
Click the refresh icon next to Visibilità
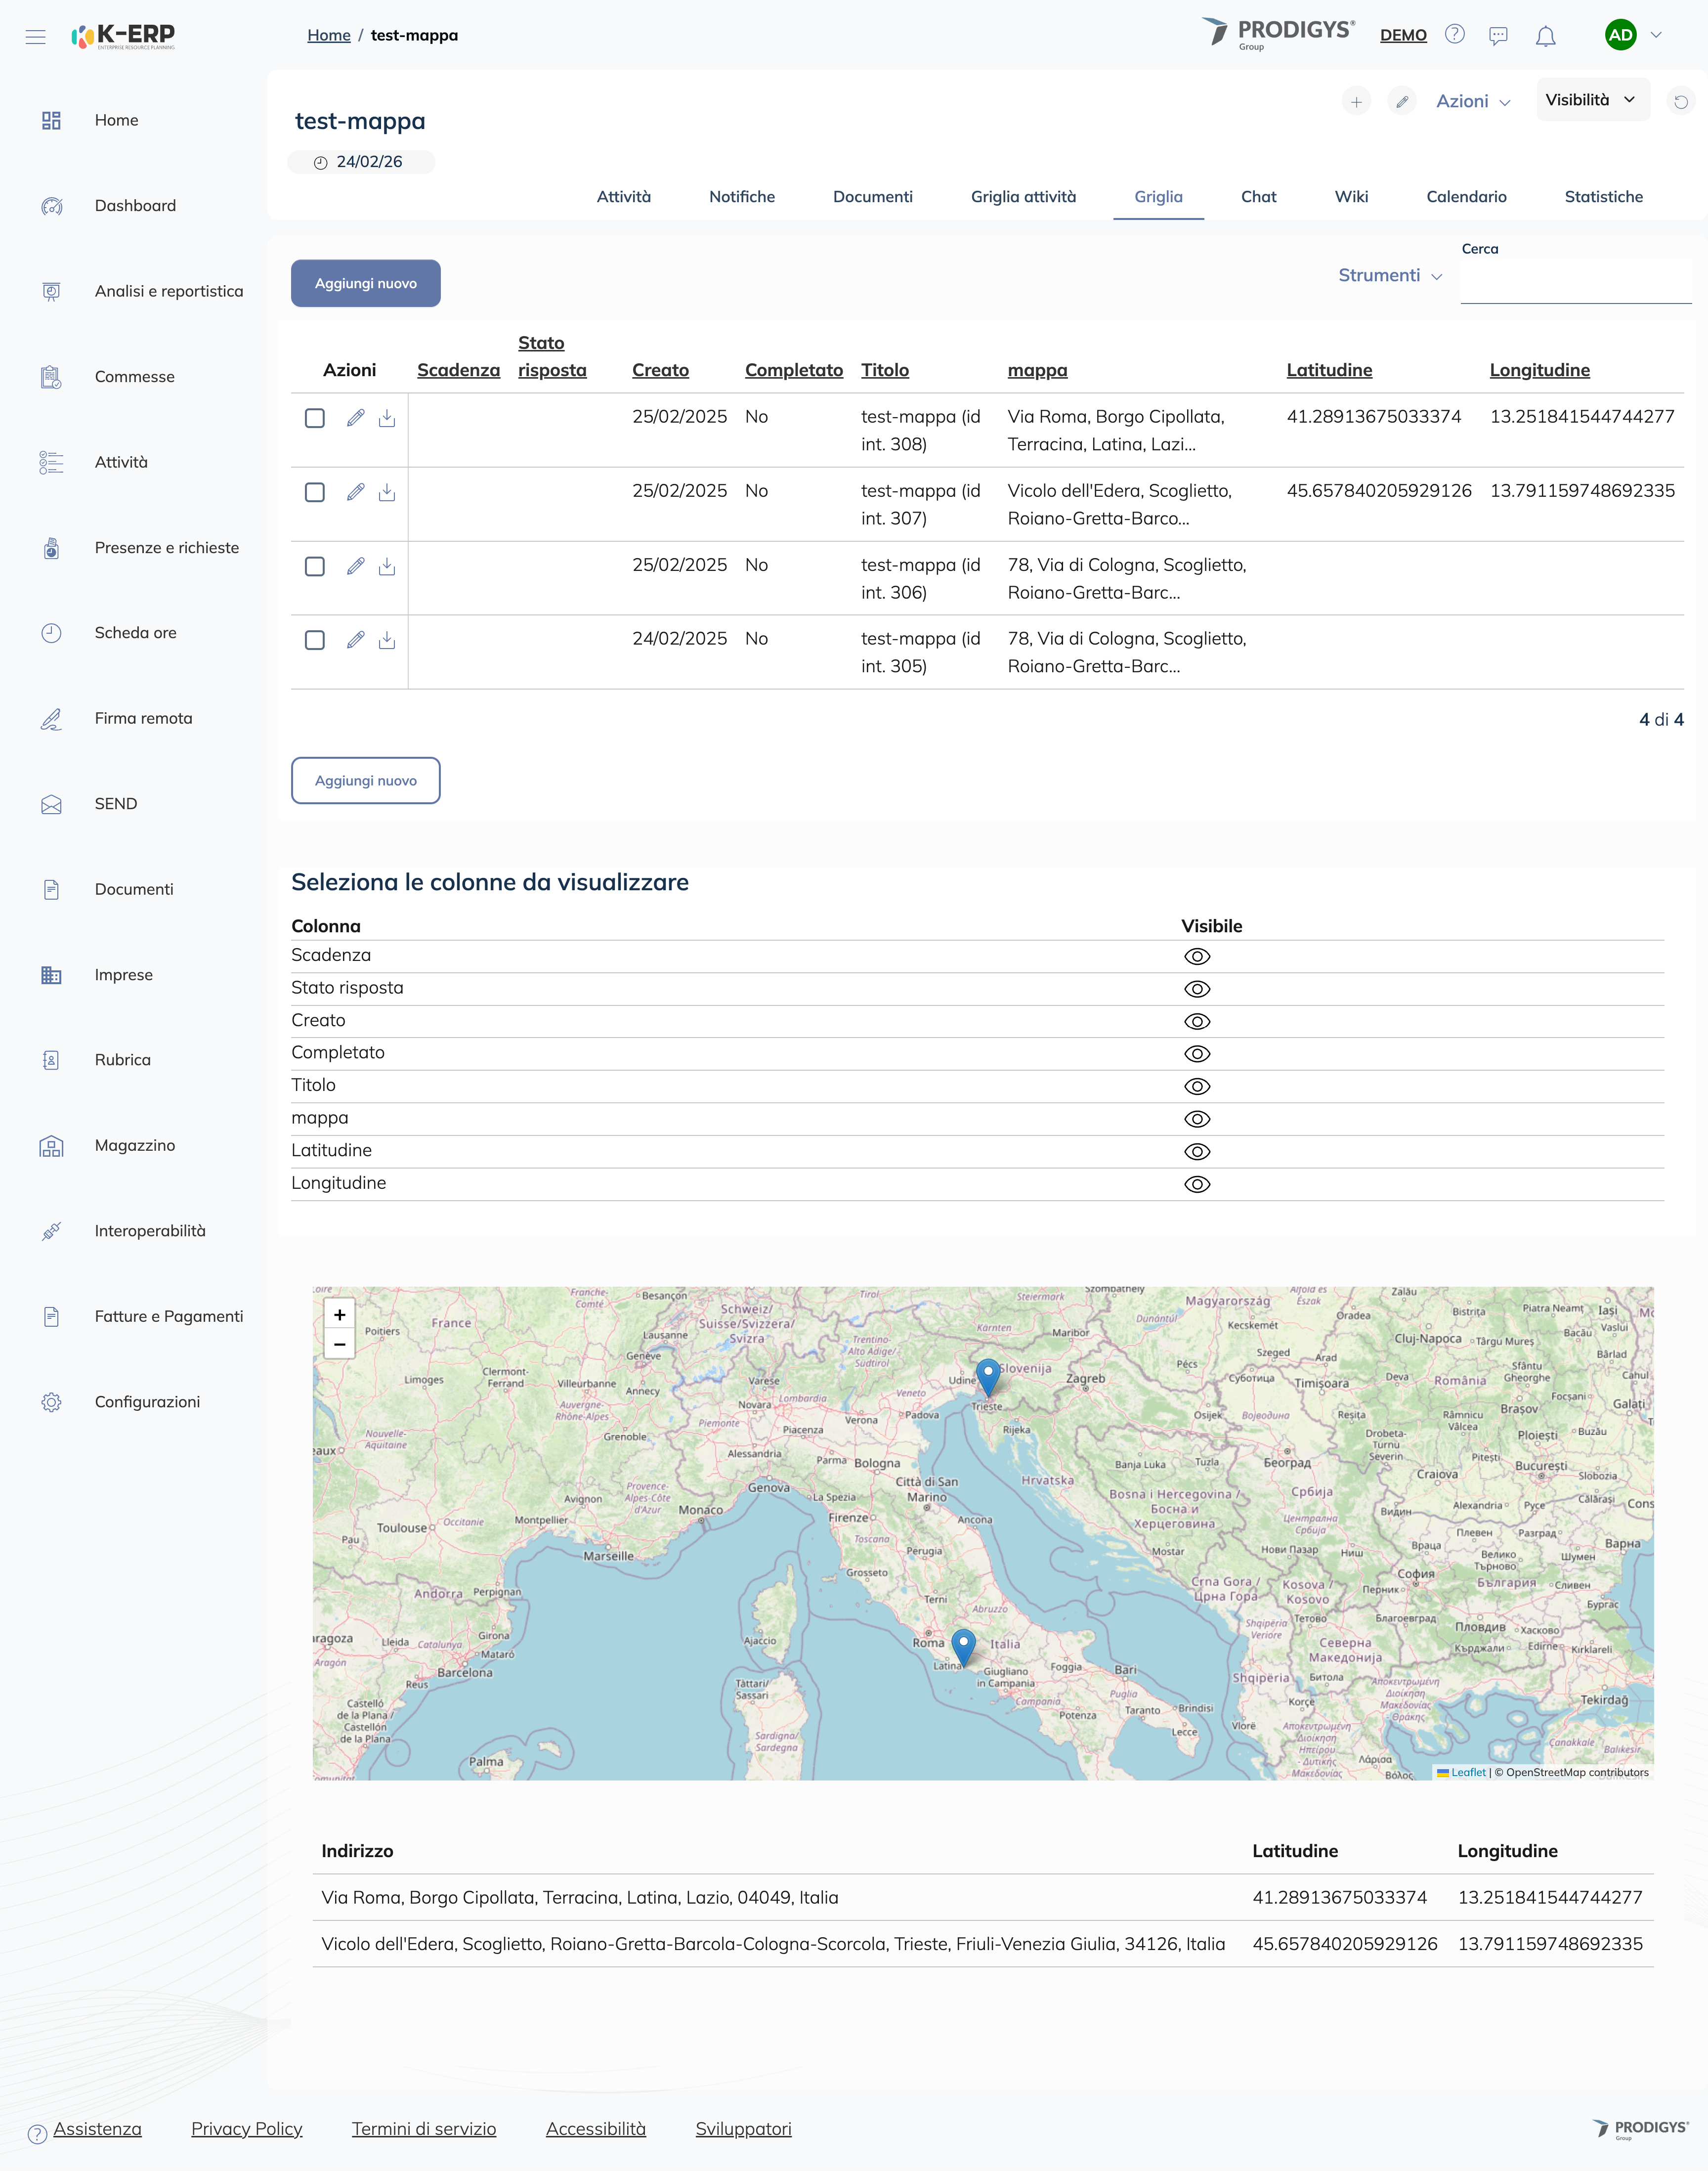pyautogui.click(x=1680, y=101)
